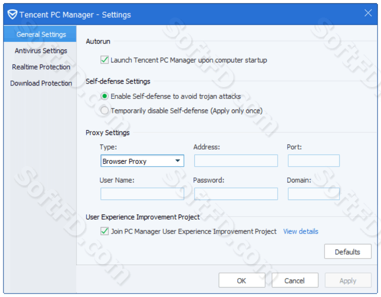Click the Self-defense Settings heading
Screen dimensions: 381x297
[118, 81]
